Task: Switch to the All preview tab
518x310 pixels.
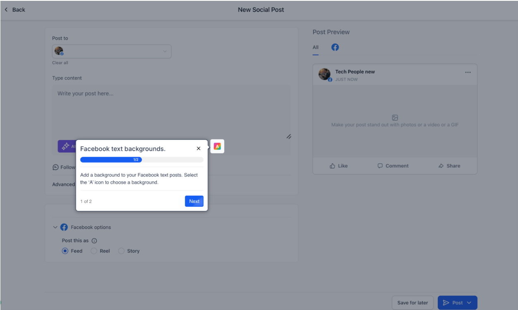Action: 316,47
